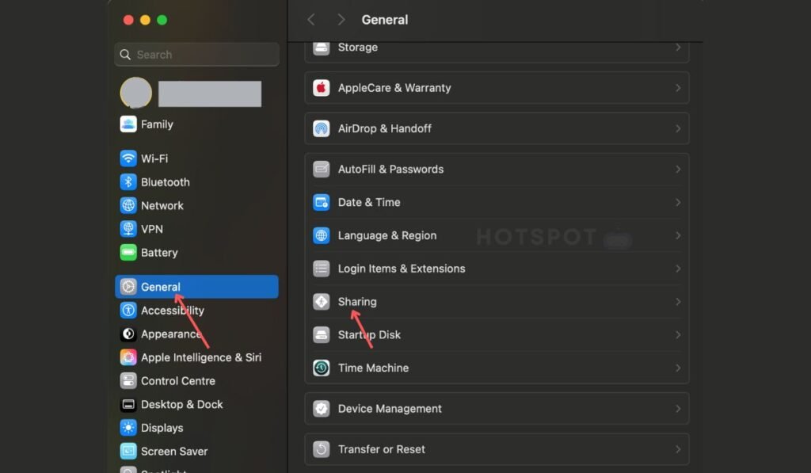Open Bluetooth settings via its sidebar icon
Viewport: 811px width, 473px height.
point(128,181)
